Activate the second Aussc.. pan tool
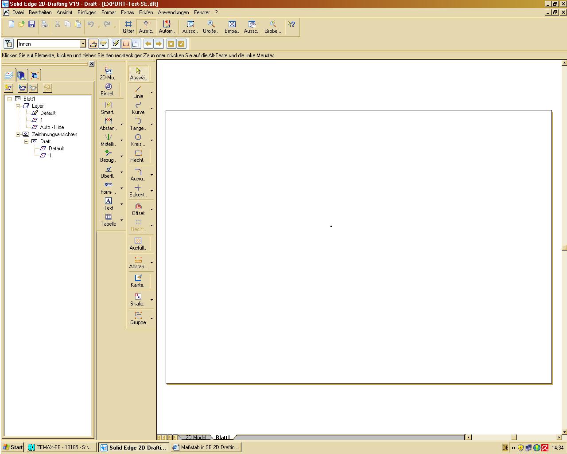 click(252, 27)
